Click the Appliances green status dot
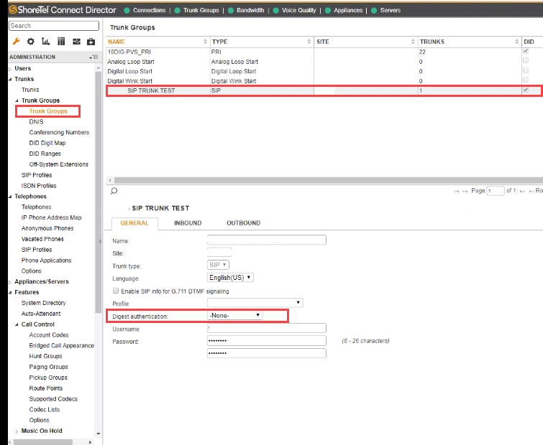Image resolution: width=543 pixels, height=445 pixels. pos(328,10)
